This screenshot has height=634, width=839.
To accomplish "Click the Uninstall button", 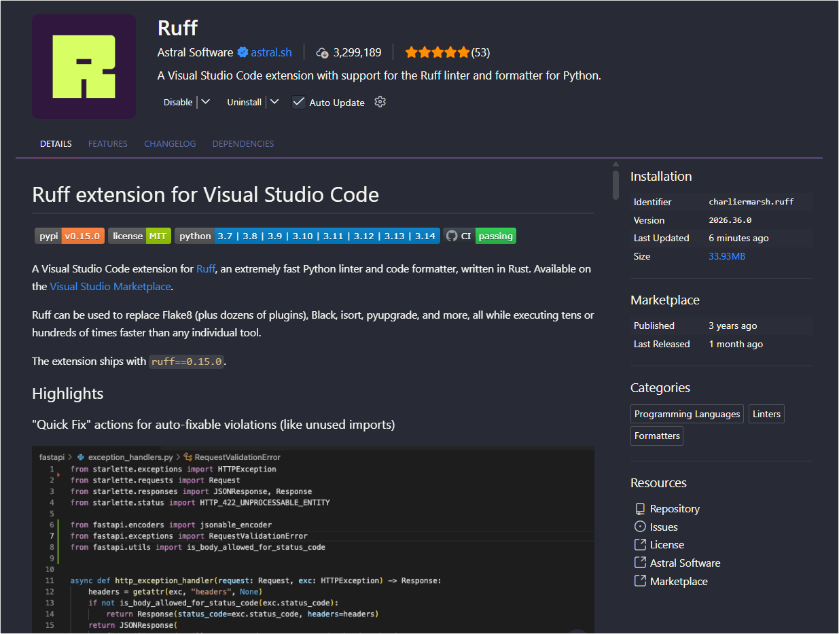I will pos(244,102).
